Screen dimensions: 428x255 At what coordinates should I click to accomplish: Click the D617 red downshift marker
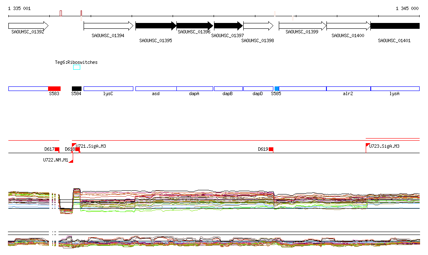[57, 149]
